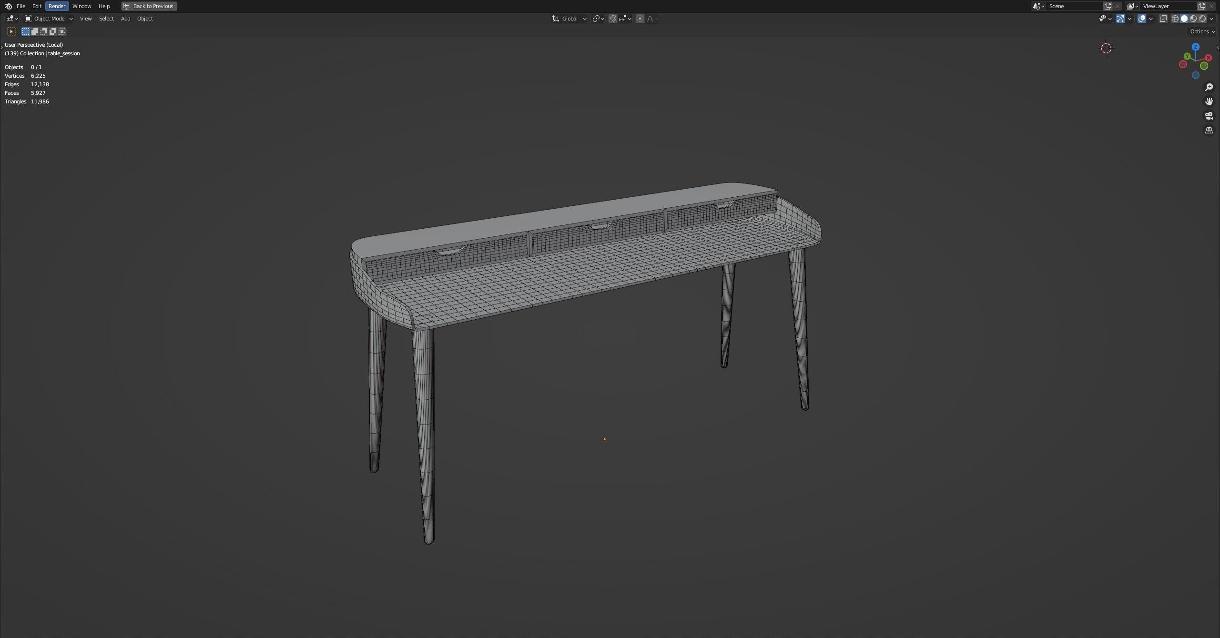Viewport: 1220px width, 638px height.
Task: Toggle the viewport overlays
Action: [1142, 19]
